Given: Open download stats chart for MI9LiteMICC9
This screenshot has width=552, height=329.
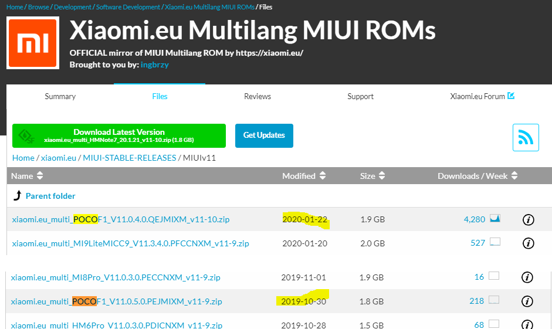Looking at the screenshot, I should click(495, 242).
